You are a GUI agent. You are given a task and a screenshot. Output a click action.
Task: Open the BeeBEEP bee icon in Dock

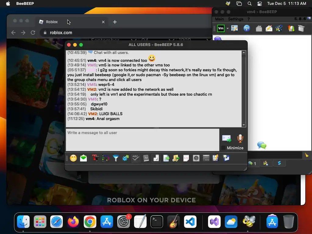click(249, 221)
